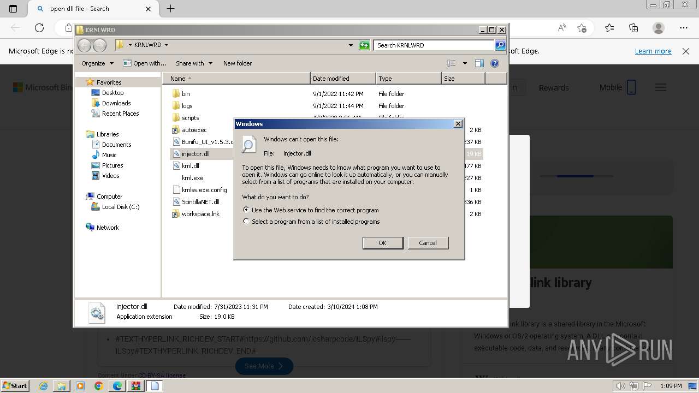The image size is (699, 393).
Task: Open Edge Collections icon
Action: pyautogui.click(x=633, y=28)
